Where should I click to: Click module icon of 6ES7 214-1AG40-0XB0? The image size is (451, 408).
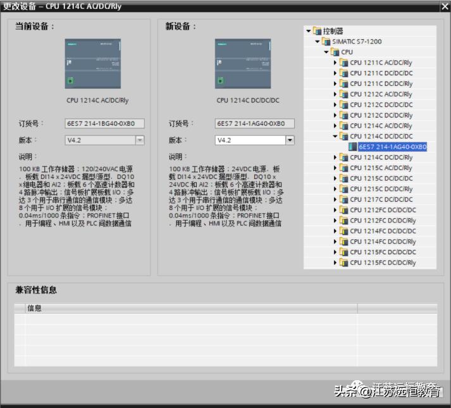point(352,147)
